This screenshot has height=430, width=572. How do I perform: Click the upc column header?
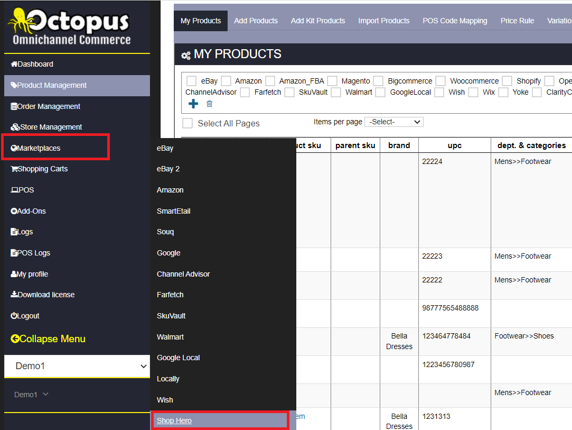click(455, 145)
